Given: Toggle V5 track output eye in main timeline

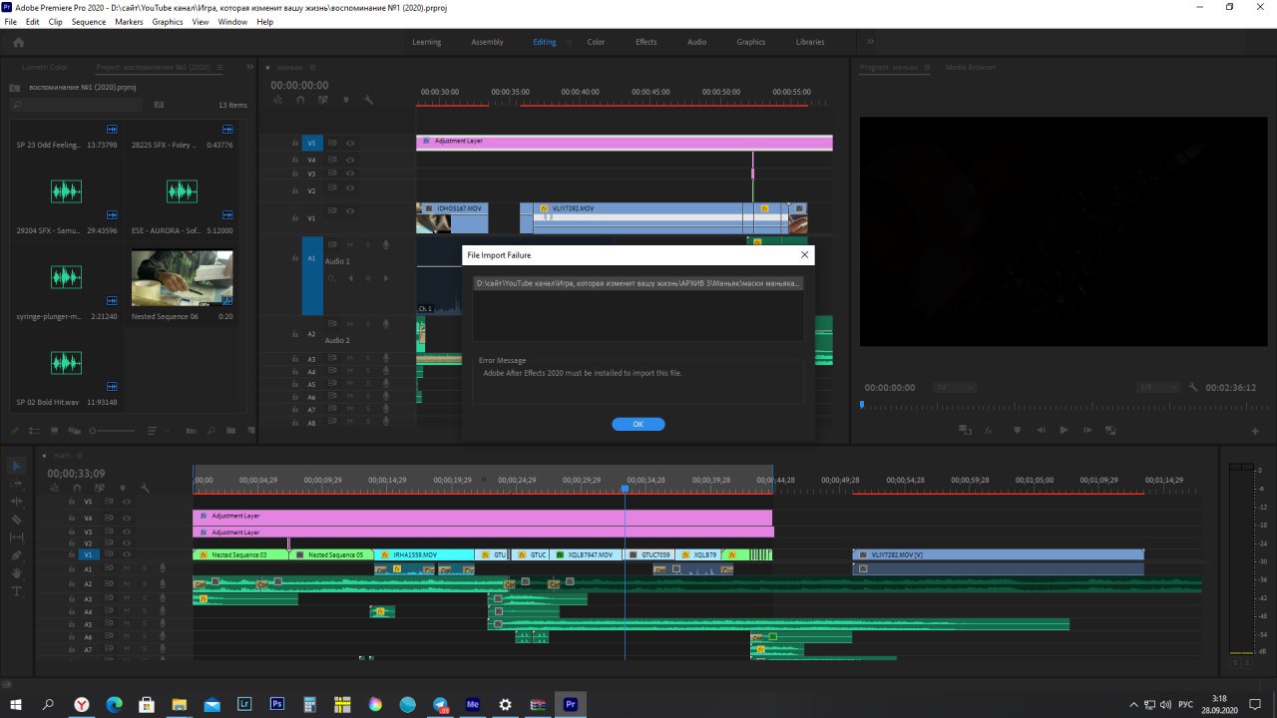Looking at the screenshot, I should 127,502.
